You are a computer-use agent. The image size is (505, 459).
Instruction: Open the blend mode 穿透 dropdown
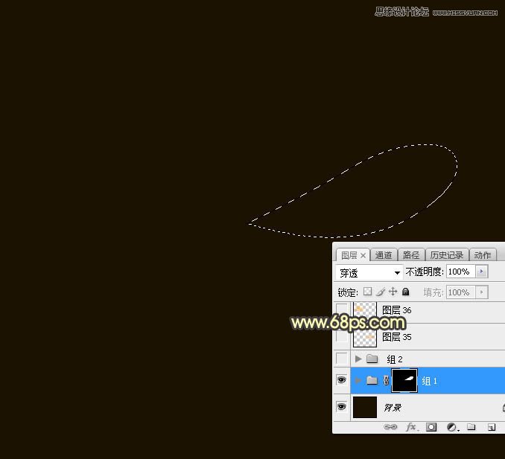[369, 272]
